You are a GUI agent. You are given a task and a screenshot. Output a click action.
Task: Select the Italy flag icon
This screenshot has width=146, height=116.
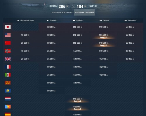(x=8, y=75)
